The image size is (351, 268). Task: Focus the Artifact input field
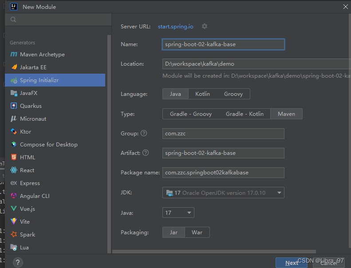[x=223, y=153]
